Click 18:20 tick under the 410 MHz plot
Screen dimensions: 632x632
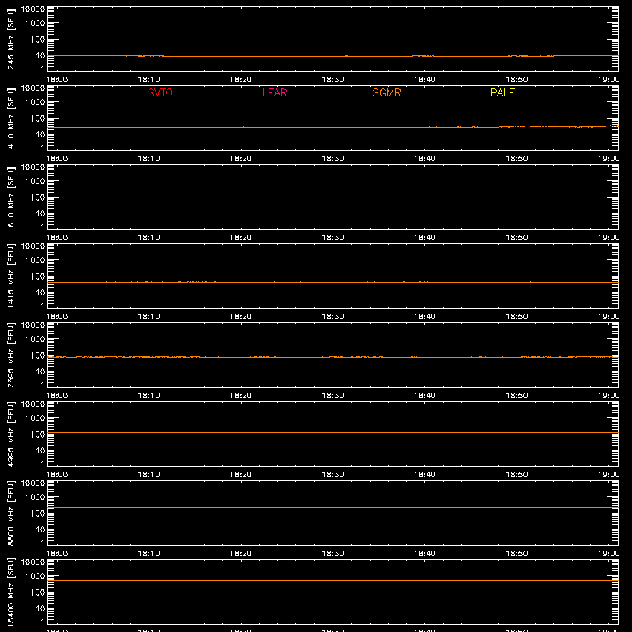(x=241, y=159)
